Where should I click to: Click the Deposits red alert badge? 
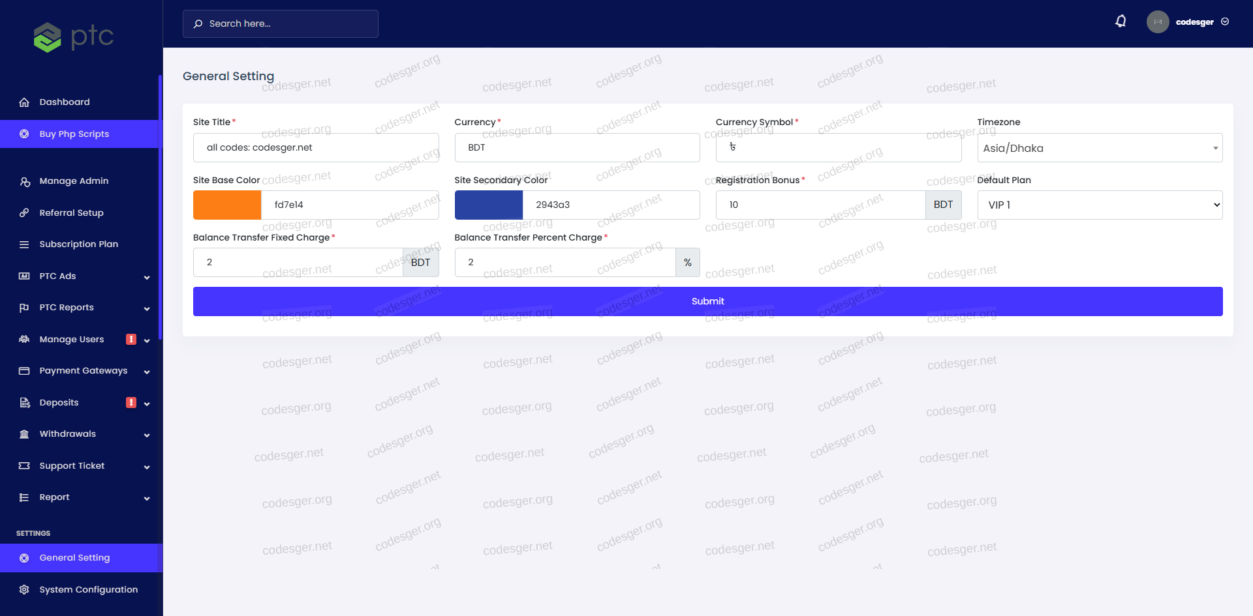pyautogui.click(x=131, y=403)
